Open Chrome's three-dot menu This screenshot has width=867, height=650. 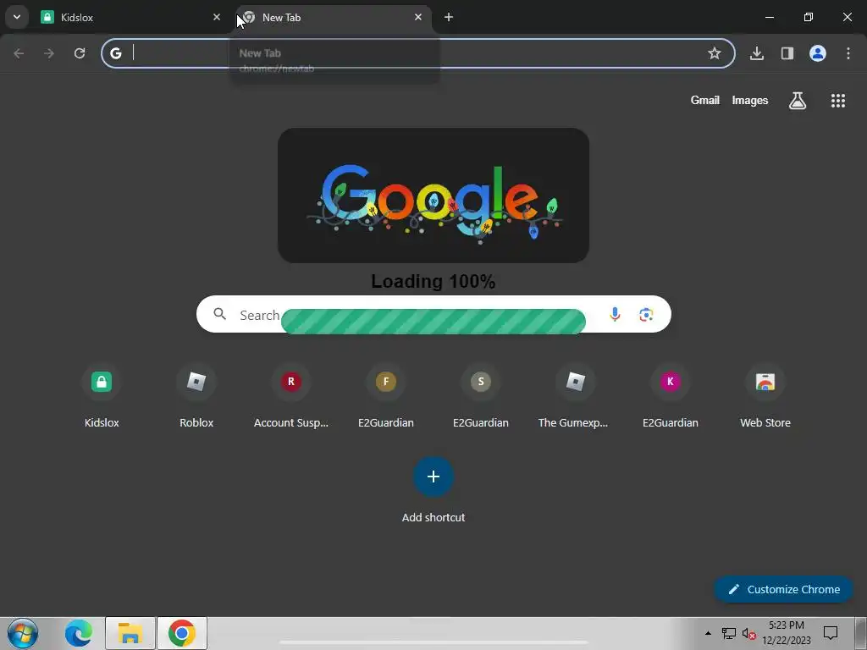848,53
